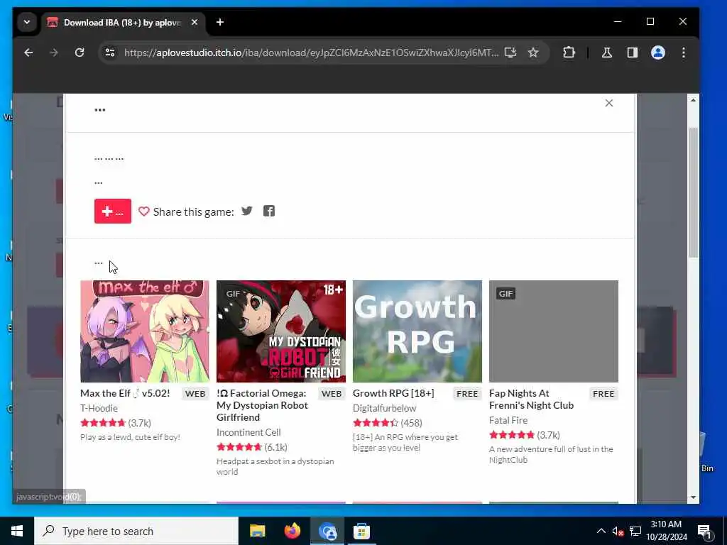Click FREE tag on Growth RPG
Screen dimensions: 727x545
pos(467,394)
